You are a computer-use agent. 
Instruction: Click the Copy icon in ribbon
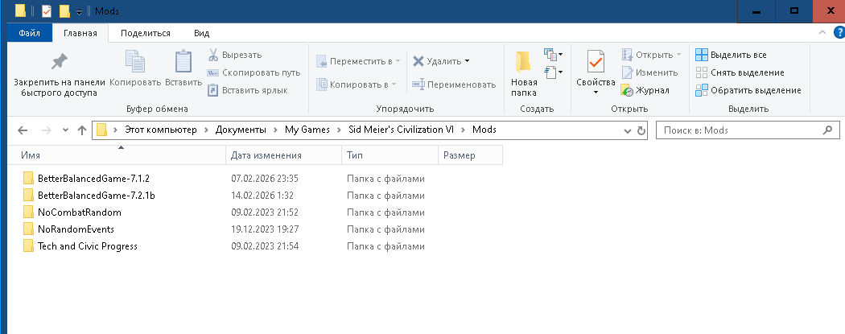pos(134,62)
